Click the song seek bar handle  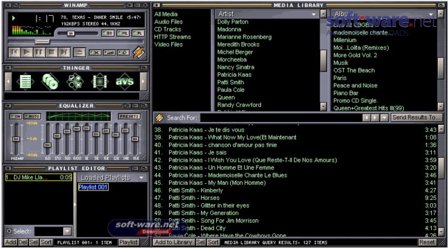click(x=43, y=41)
